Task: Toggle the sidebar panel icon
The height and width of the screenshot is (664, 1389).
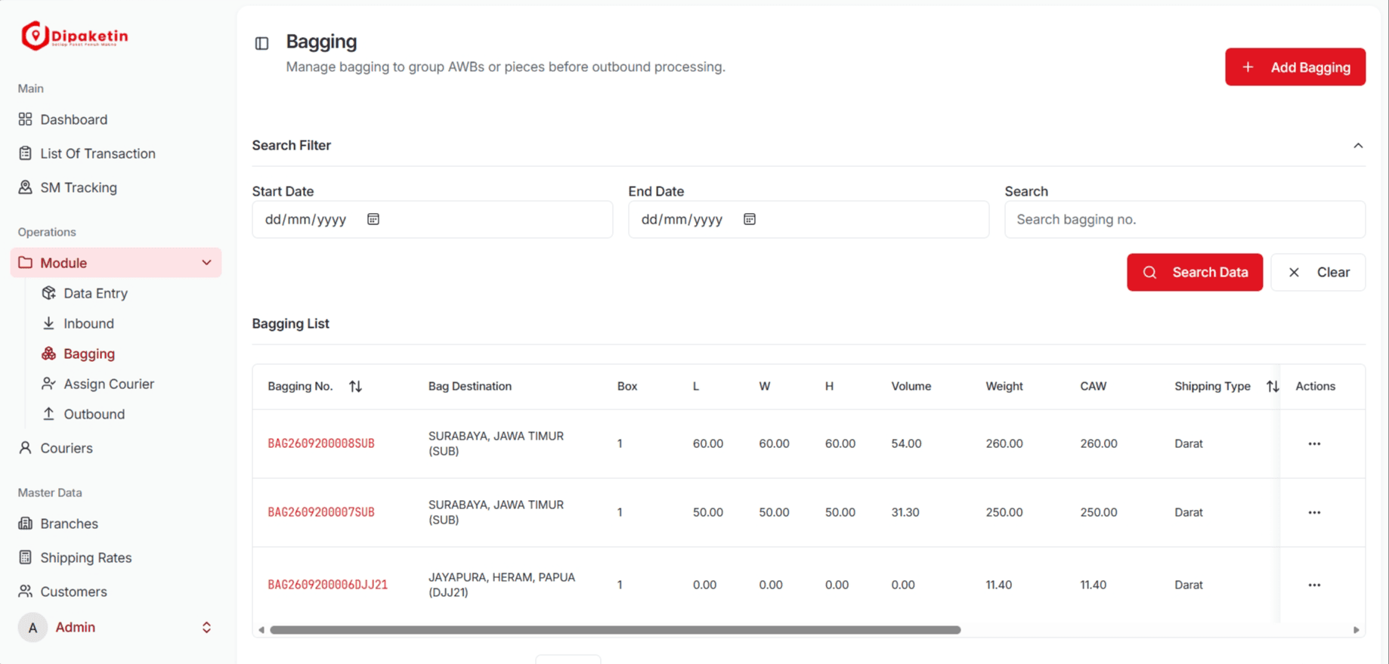Action: coord(261,44)
